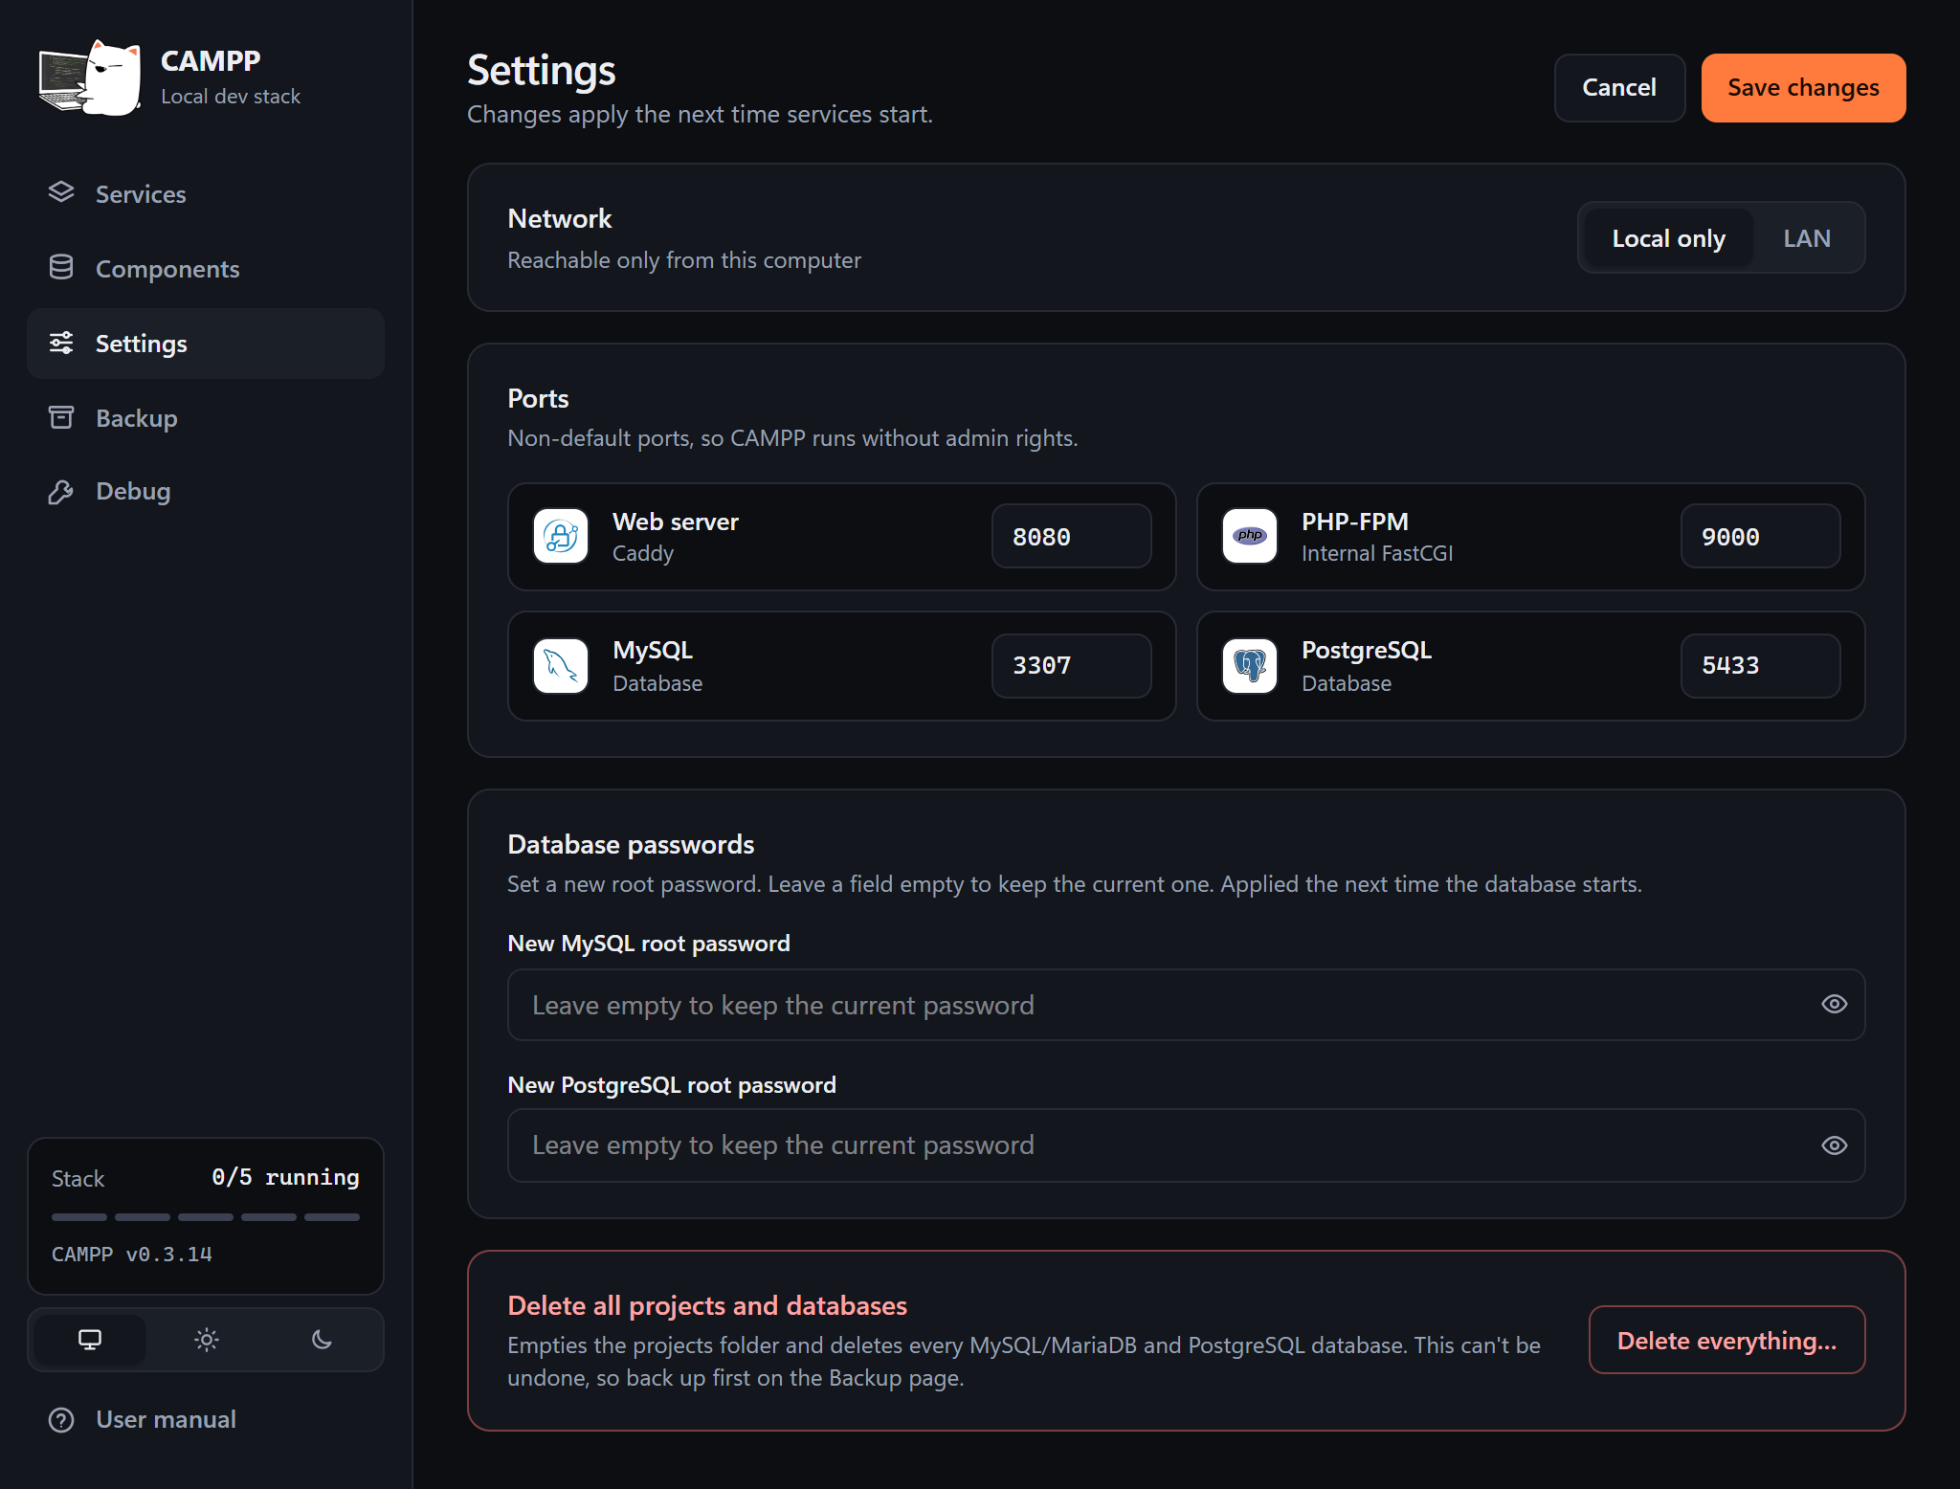
Task: Open the Components page
Action: coord(206,269)
